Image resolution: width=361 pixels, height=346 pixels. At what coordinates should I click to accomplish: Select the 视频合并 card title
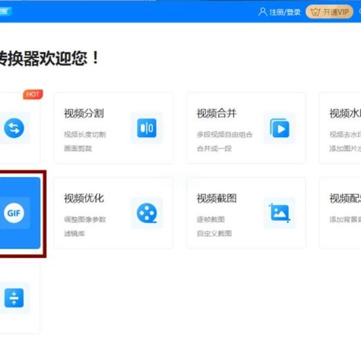pyautogui.click(x=216, y=113)
